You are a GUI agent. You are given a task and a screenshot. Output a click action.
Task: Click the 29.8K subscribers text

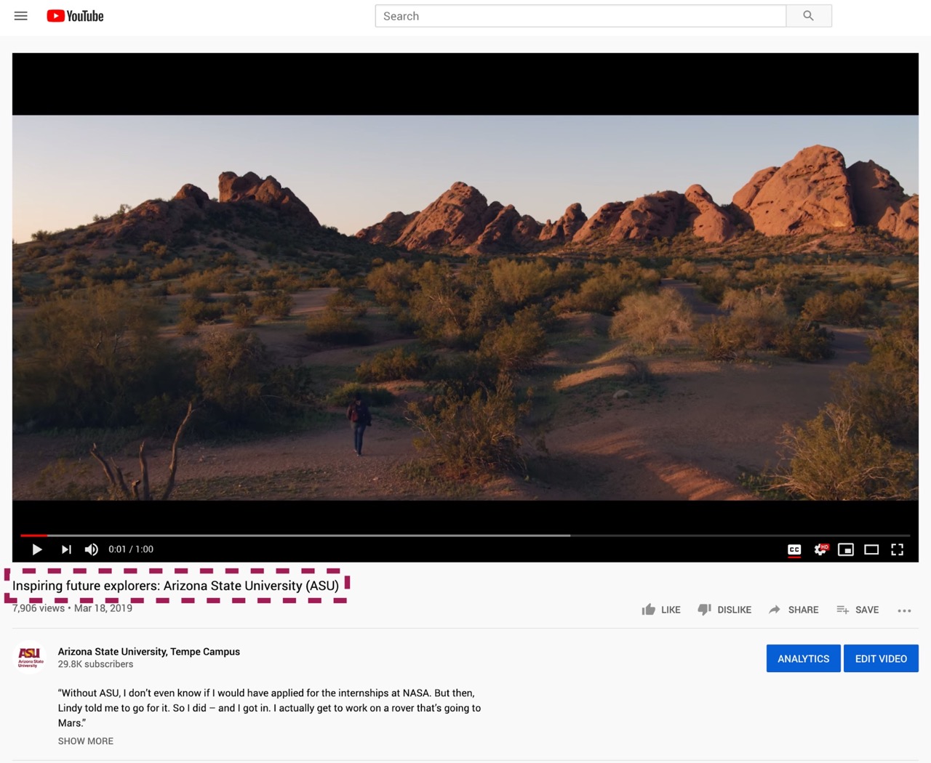click(96, 664)
